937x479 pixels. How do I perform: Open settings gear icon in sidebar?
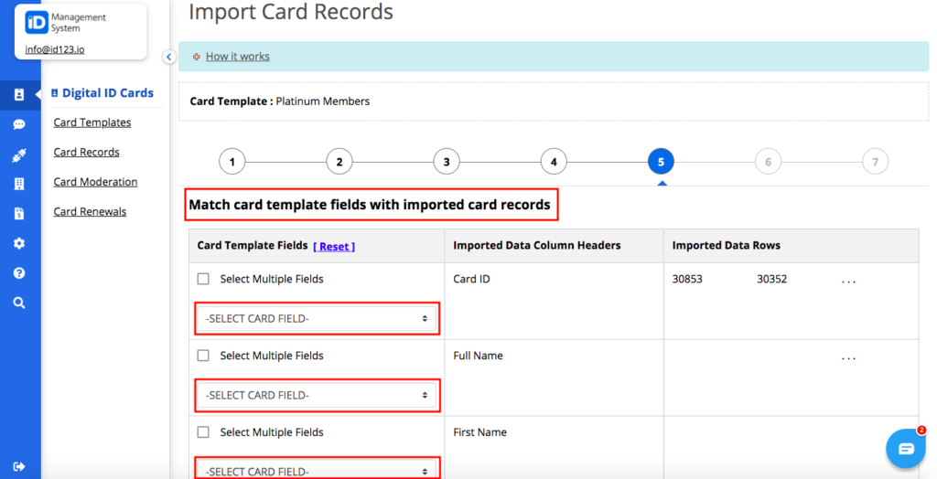point(19,243)
